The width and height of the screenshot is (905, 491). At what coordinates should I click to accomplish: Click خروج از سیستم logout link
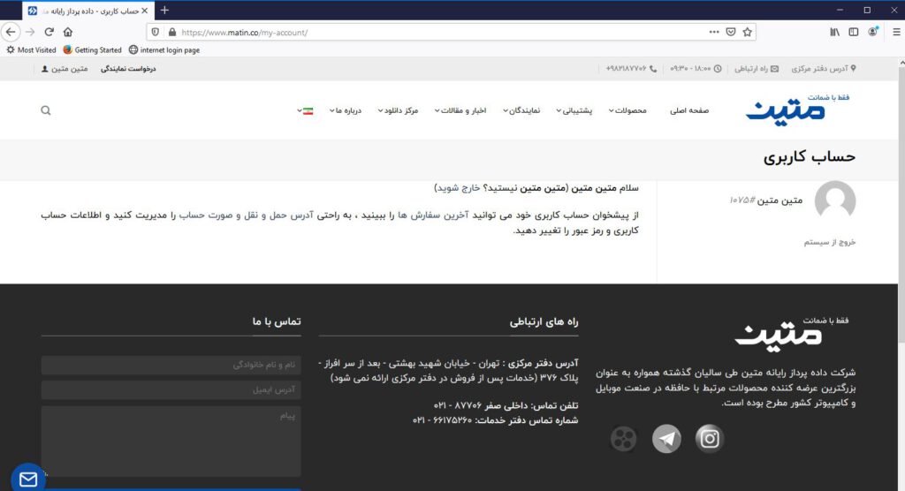coord(829,242)
